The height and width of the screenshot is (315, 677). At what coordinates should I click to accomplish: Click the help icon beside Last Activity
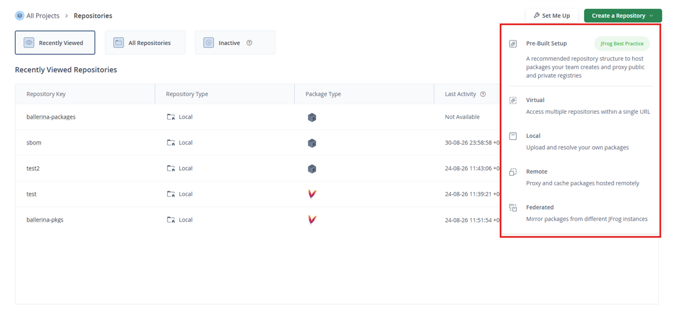(x=483, y=94)
